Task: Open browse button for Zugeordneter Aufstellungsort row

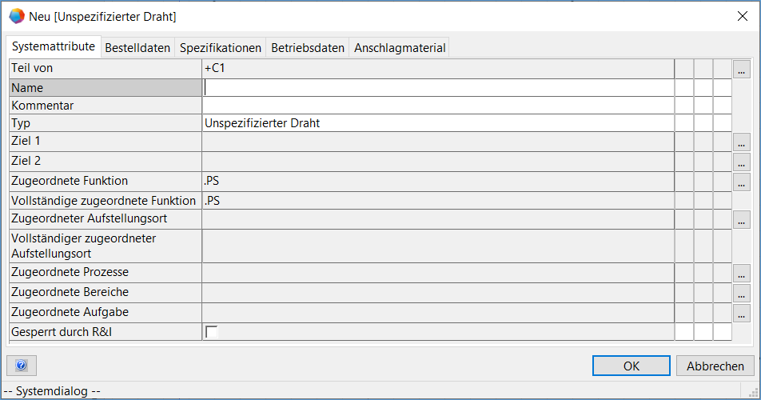Action: pyautogui.click(x=742, y=219)
